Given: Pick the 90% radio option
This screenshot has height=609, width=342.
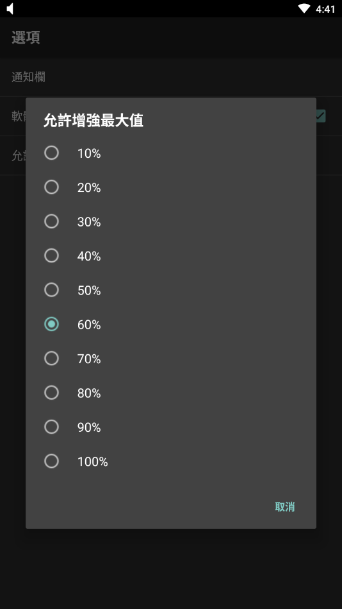Looking at the screenshot, I should [x=52, y=427].
